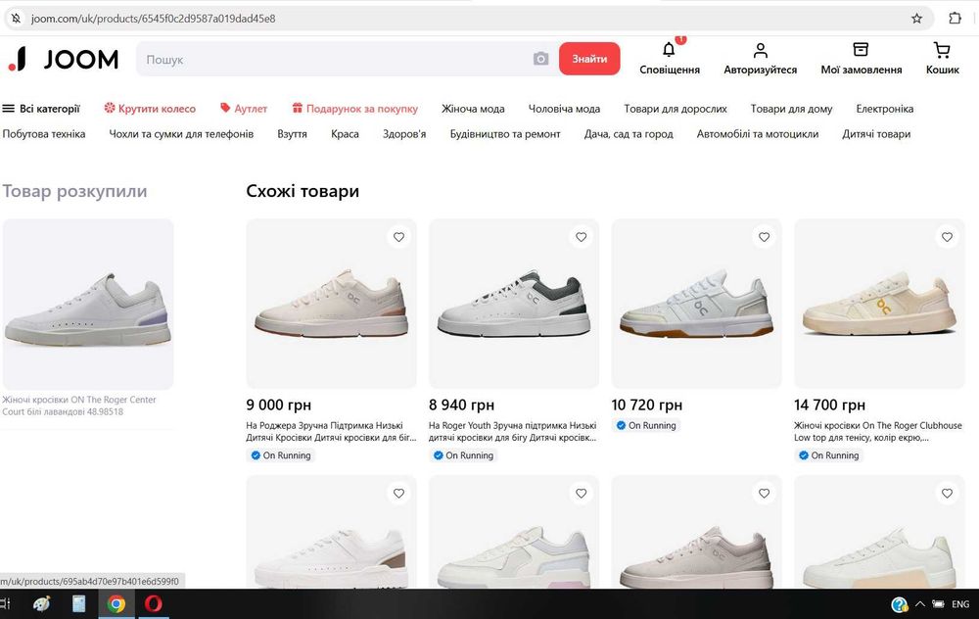Open Електроніка category
The height and width of the screenshot is (619, 979).
[885, 109]
